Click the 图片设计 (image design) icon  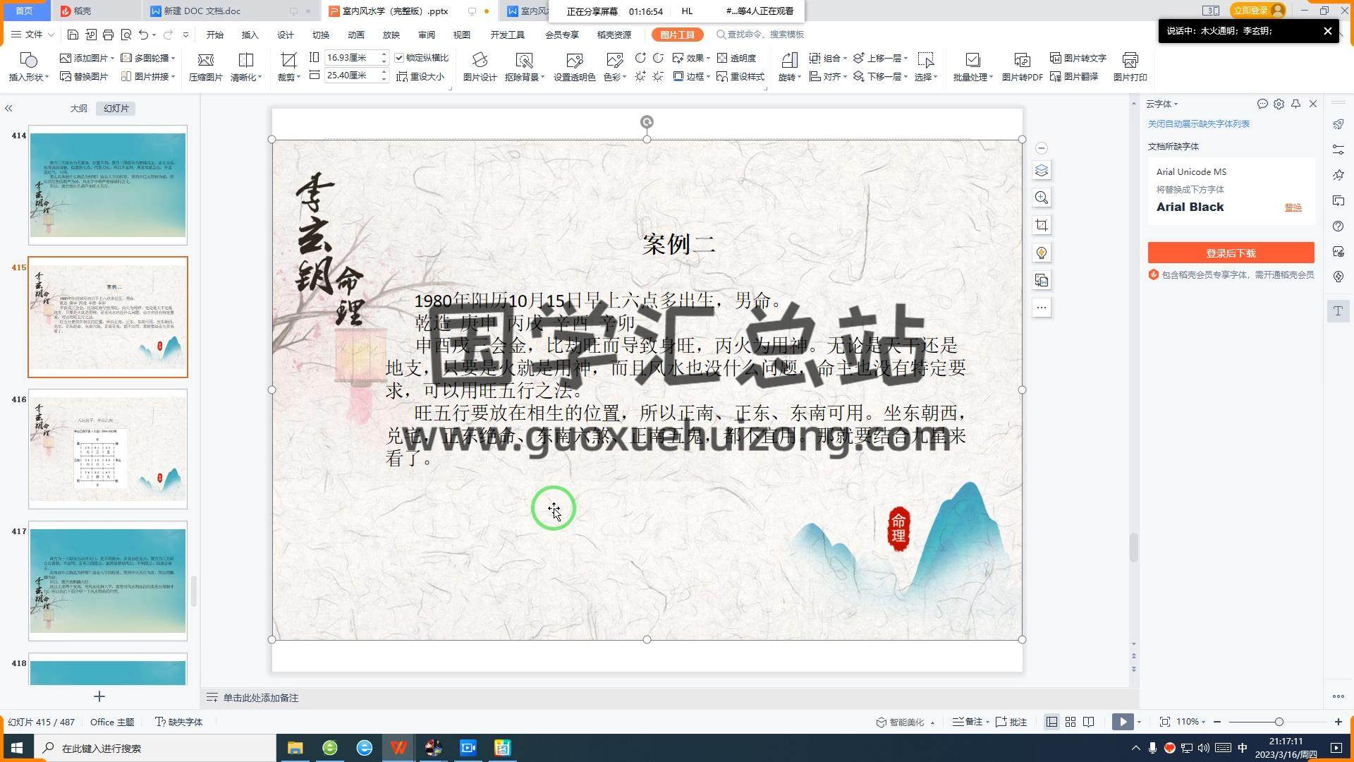point(480,60)
